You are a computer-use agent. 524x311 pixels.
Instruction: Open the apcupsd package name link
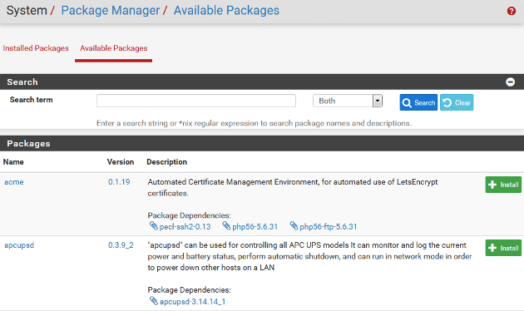pyautogui.click(x=19, y=245)
